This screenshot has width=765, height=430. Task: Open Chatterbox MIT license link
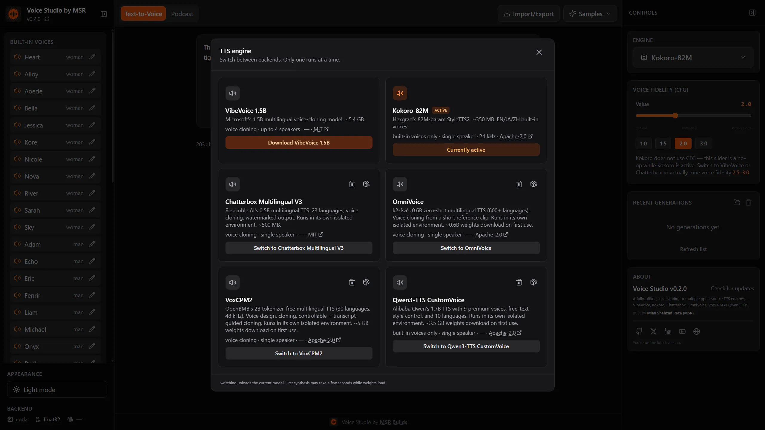[315, 235]
